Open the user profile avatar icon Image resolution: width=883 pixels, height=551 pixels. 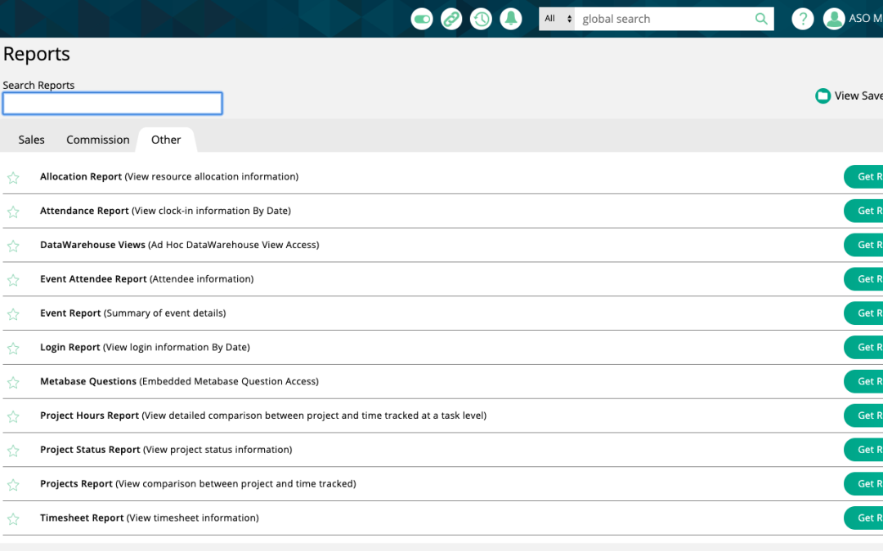834,19
